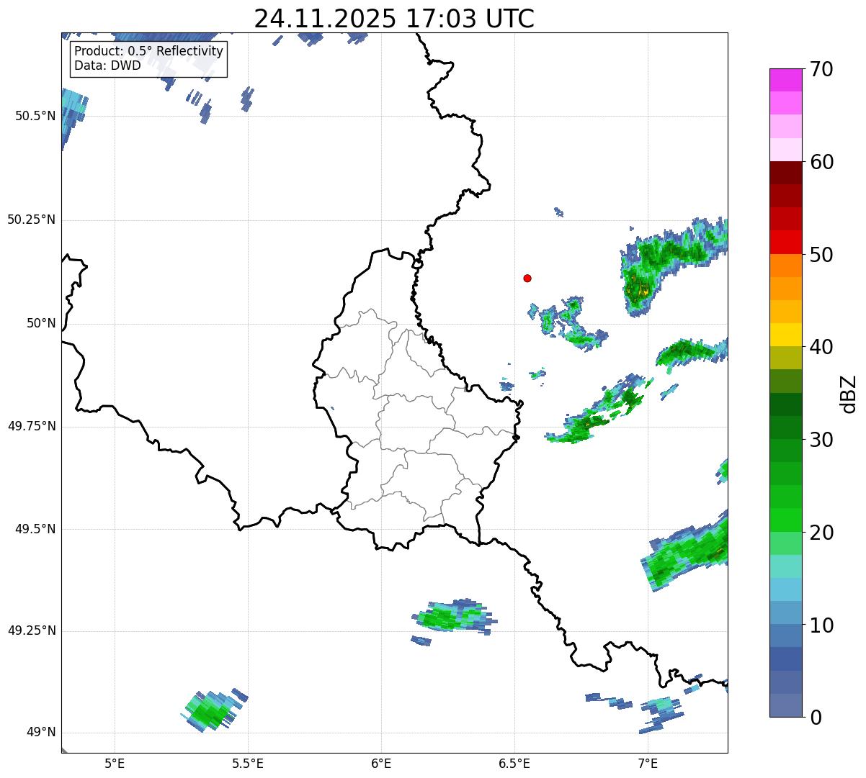
Task: Click the 50.5°N latitude label
Action: pyautogui.click(x=35, y=116)
